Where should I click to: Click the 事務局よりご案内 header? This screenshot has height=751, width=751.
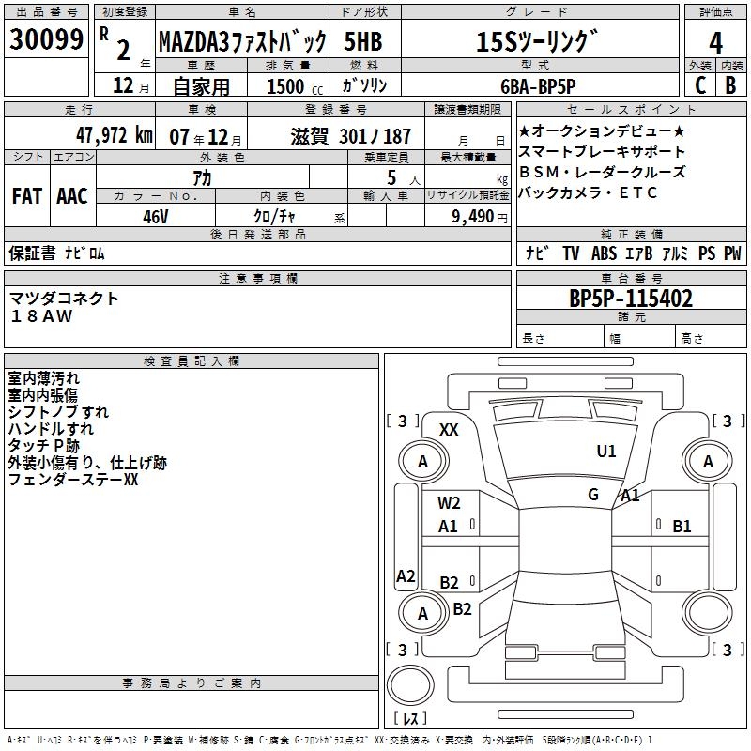[x=192, y=683]
